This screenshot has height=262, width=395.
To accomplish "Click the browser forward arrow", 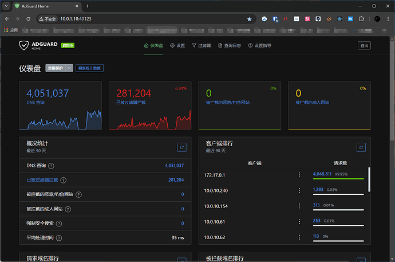I will [17, 19].
